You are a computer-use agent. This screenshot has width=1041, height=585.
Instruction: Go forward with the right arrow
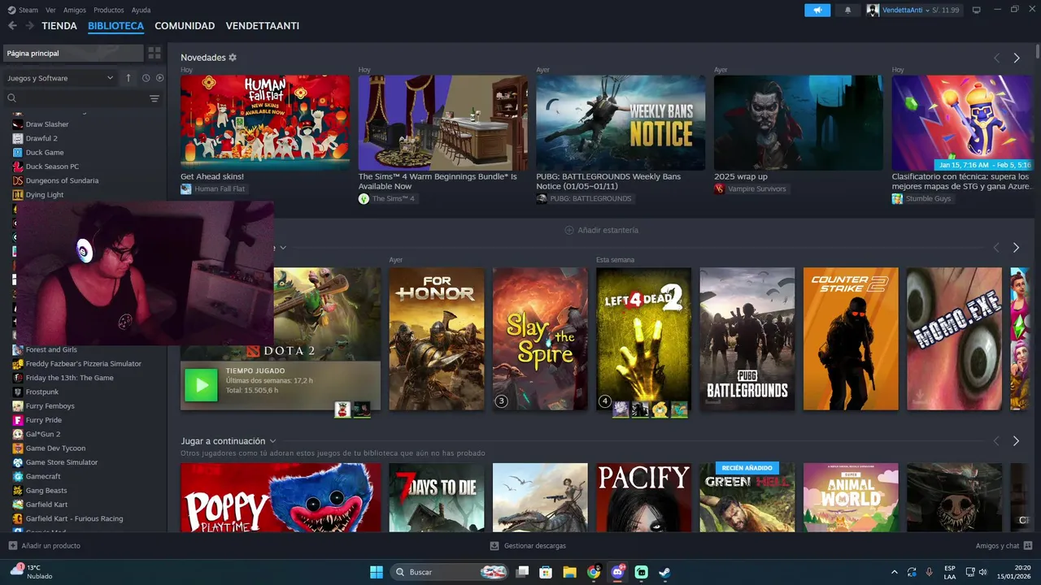[30, 26]
